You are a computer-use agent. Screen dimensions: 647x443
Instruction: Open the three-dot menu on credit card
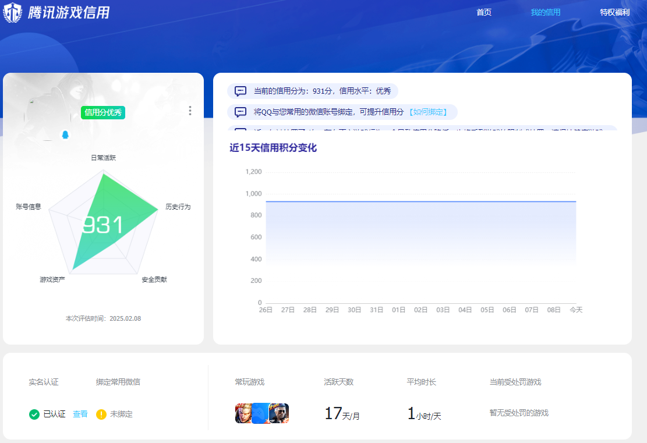tap(190, 111)
